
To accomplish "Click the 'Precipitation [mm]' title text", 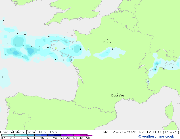I will (x=18, y=132).
